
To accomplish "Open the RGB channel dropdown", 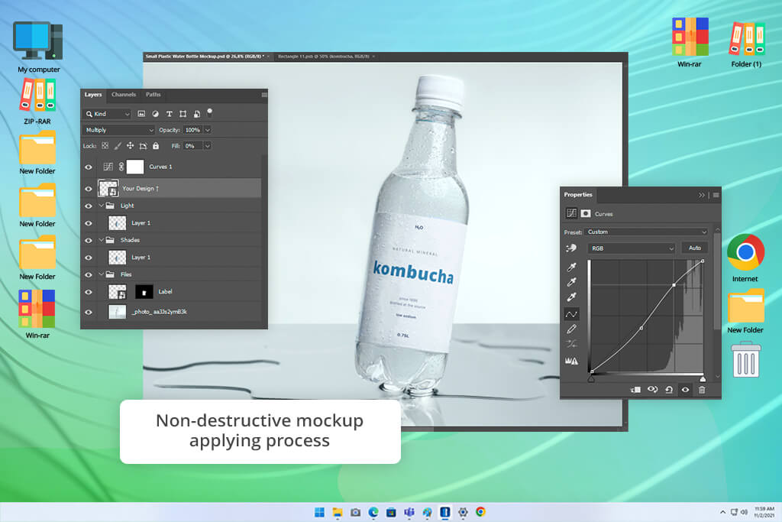I will pyautogui.click(x=632, y=248).
